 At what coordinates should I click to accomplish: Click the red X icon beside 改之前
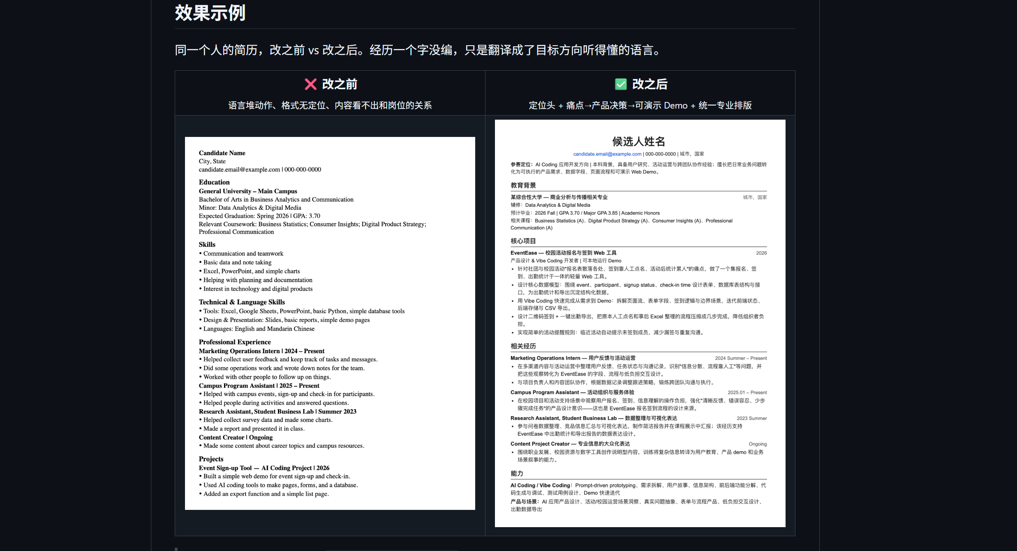(x=310, y=84)
